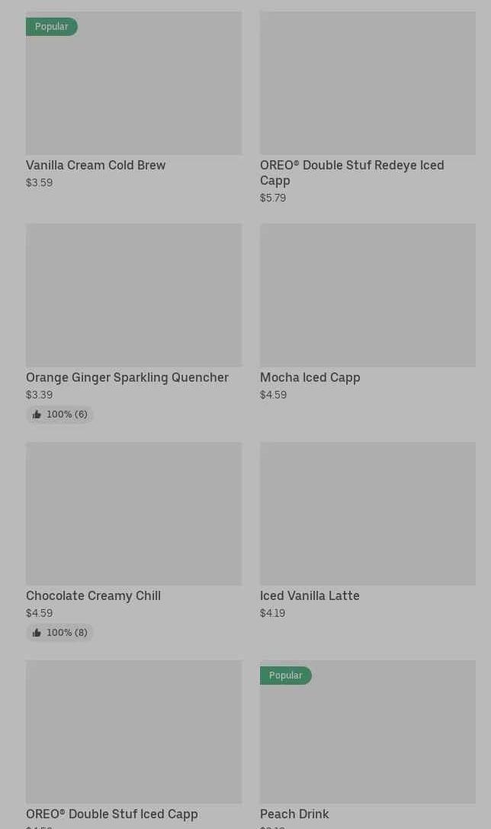Click the Peach Drink title text

coord(294,814)
